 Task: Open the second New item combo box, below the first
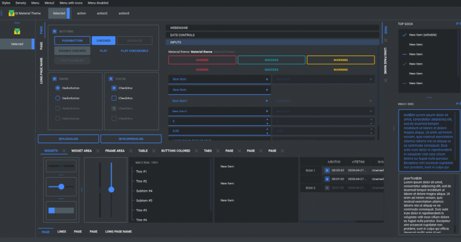[x=220, y=90]
